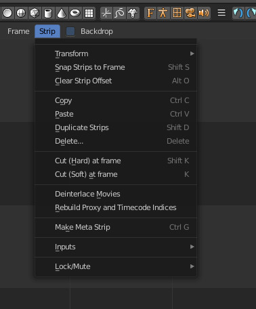Add a Torus mesh
Viewport: 256px width, 309px height.
75,13
